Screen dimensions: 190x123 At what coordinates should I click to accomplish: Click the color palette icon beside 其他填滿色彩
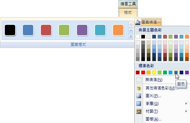pyautogui.click(x=139, y=88)
